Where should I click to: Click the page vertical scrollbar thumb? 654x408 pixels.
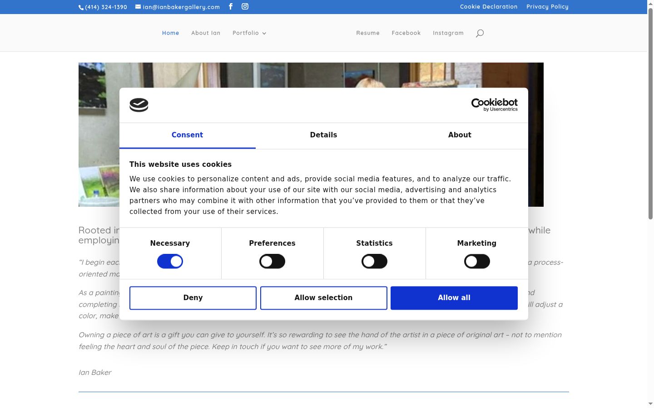(650, 113)
